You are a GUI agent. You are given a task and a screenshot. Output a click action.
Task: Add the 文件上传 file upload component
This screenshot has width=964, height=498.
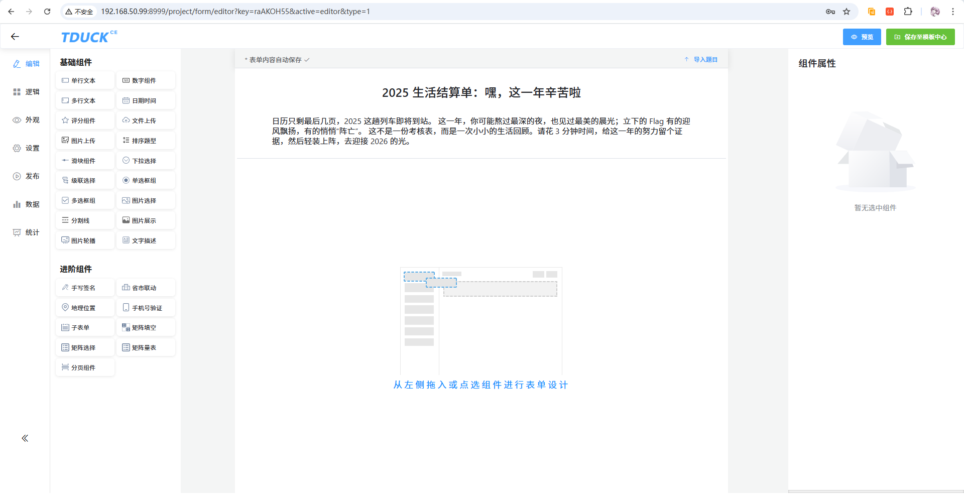click(x=145, y=120)
